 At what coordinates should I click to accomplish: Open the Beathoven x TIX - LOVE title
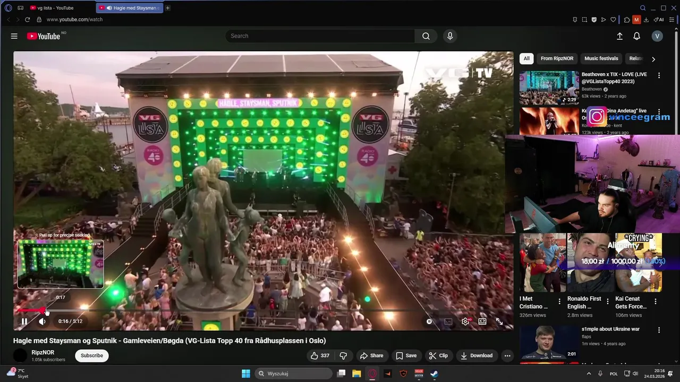click(614, 78)
